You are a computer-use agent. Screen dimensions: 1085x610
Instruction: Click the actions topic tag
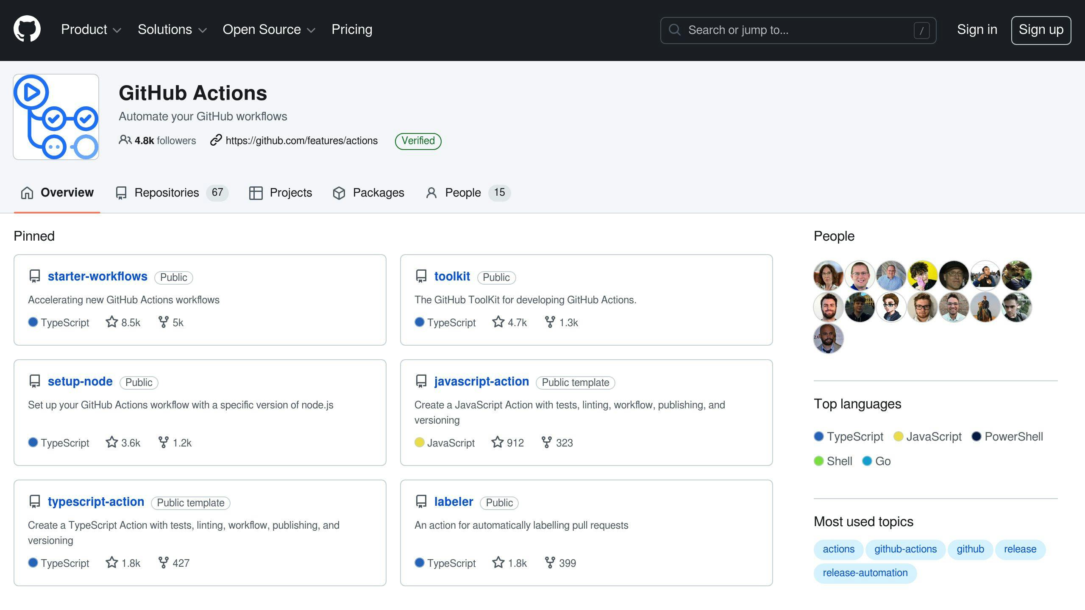(x=838, y=549)
